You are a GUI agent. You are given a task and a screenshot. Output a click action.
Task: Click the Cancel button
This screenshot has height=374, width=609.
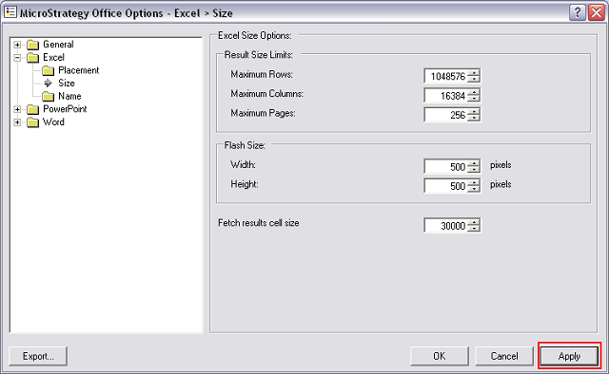click(x=504, y=356)
